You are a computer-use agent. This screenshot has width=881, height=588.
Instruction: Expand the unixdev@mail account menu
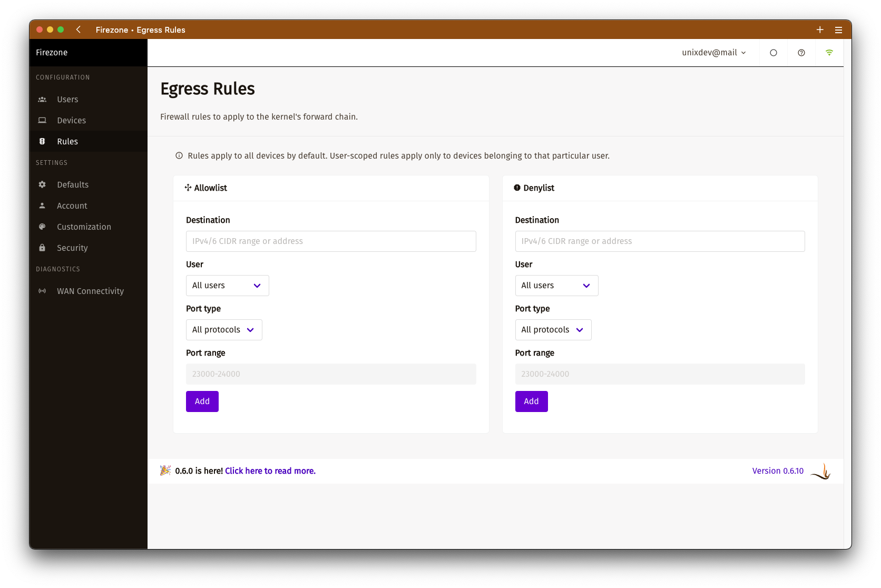click(x=714, y=53)
